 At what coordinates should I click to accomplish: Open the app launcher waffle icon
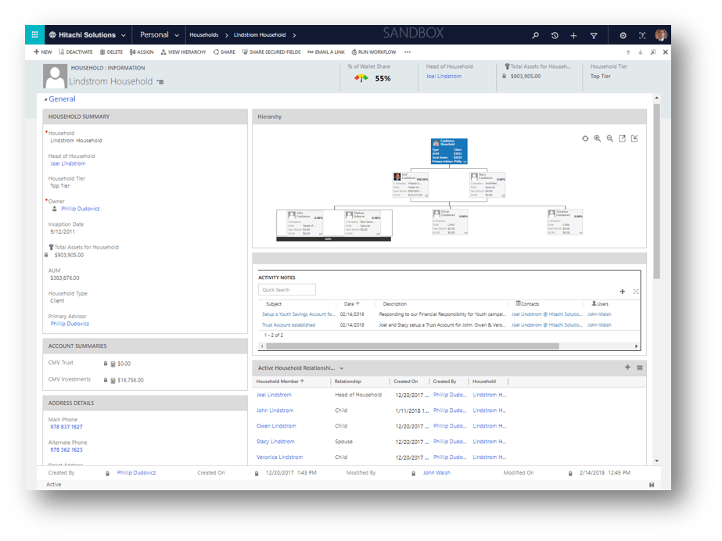tap(35, 35)
